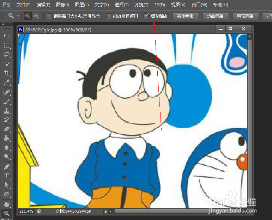Select the Blur tool
272x220 pixels.
7,147
